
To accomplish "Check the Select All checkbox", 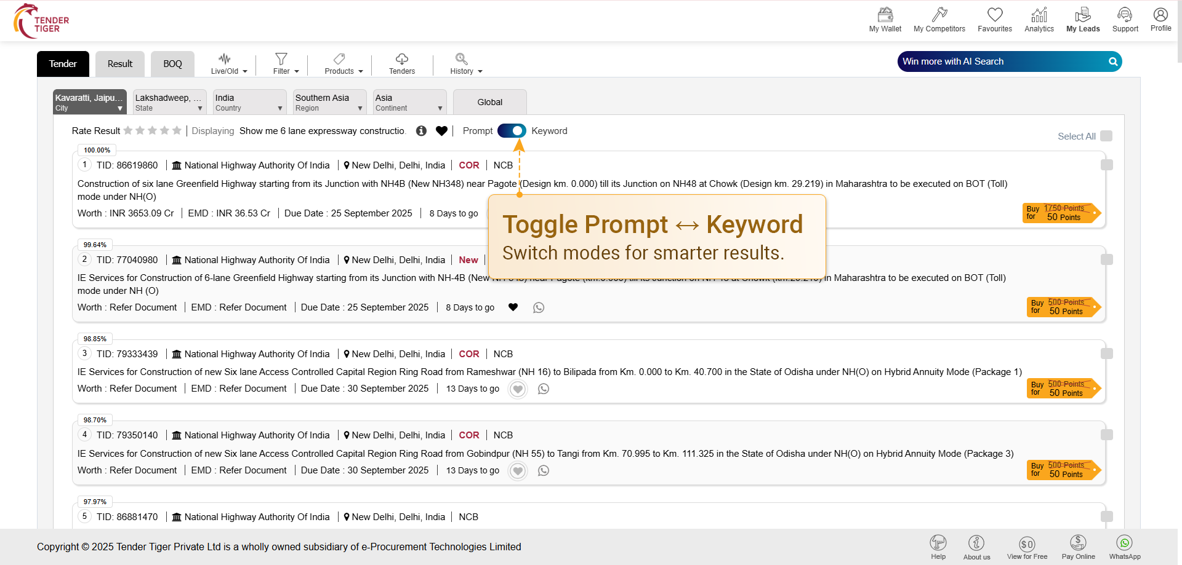I will 1106,136.
